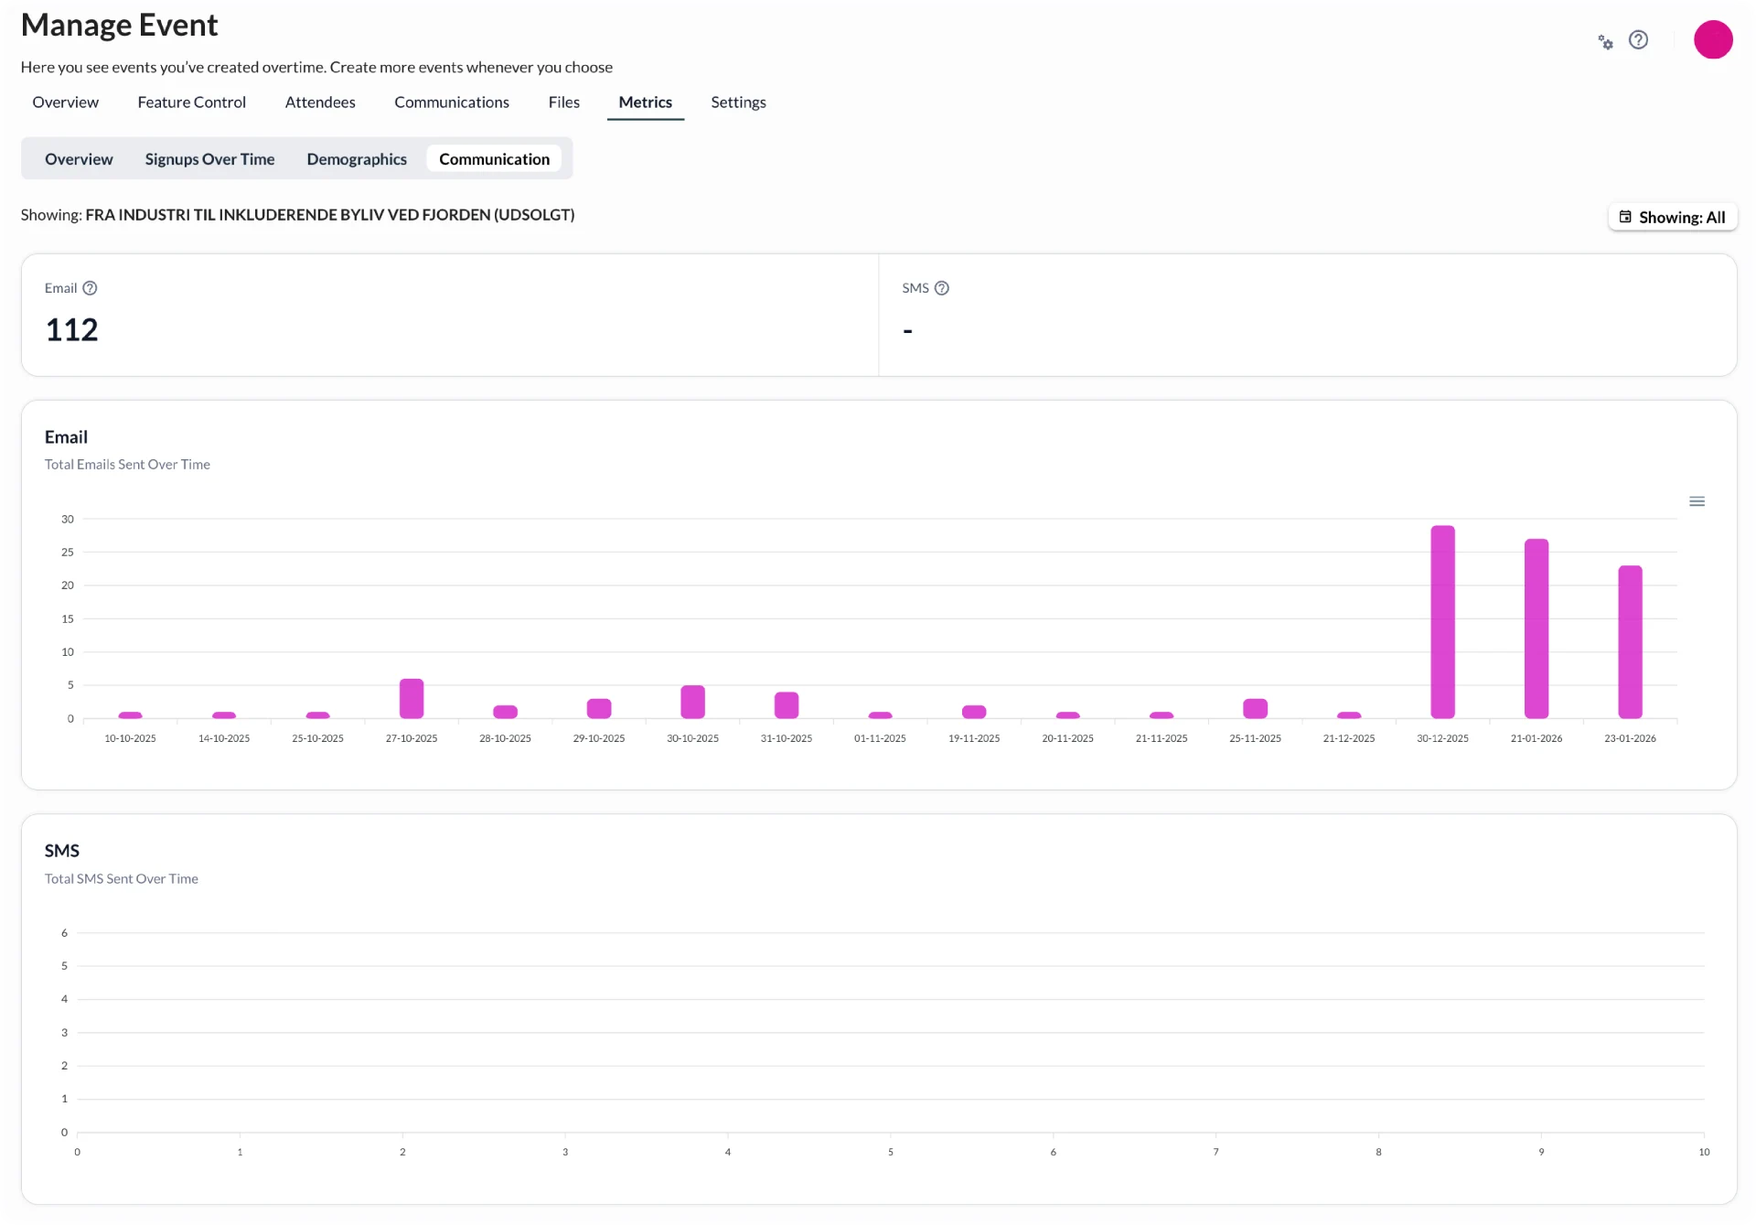Click the 19-11-2025 email bar
1756x1225 pixels.
(x=974, y=712)
